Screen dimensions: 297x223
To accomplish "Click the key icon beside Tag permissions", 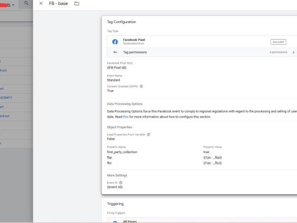I will (x=115, y=52).
